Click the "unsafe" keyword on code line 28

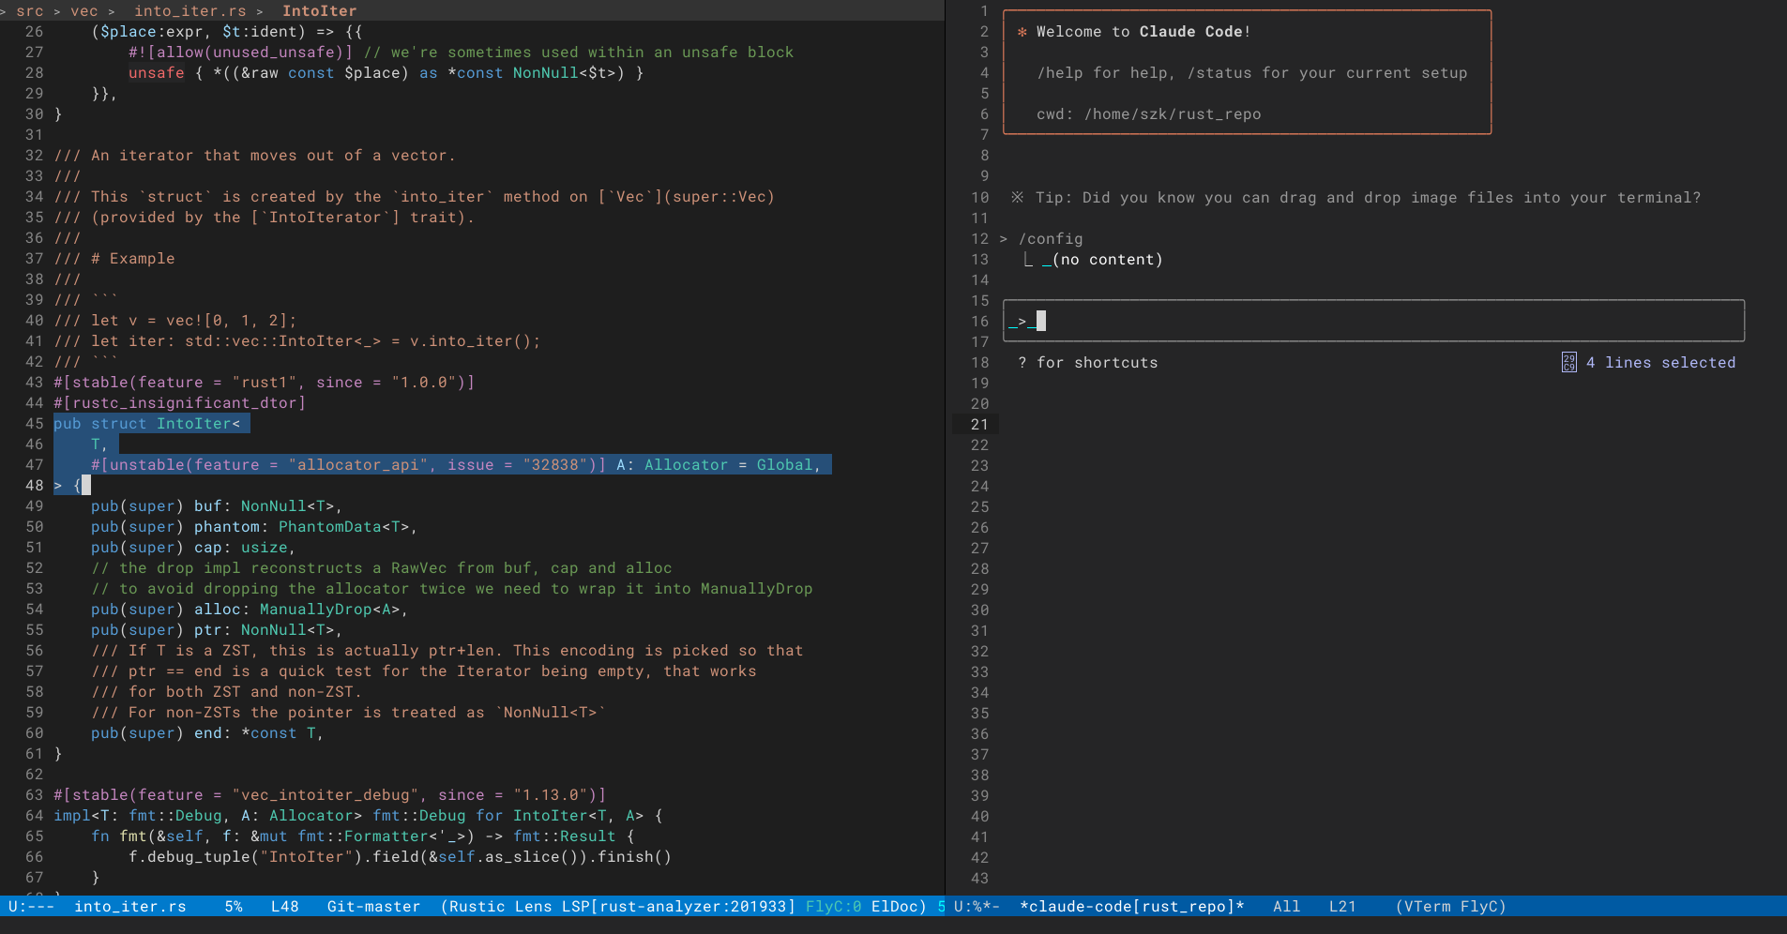pyautogui.click(x=157, y=73)
